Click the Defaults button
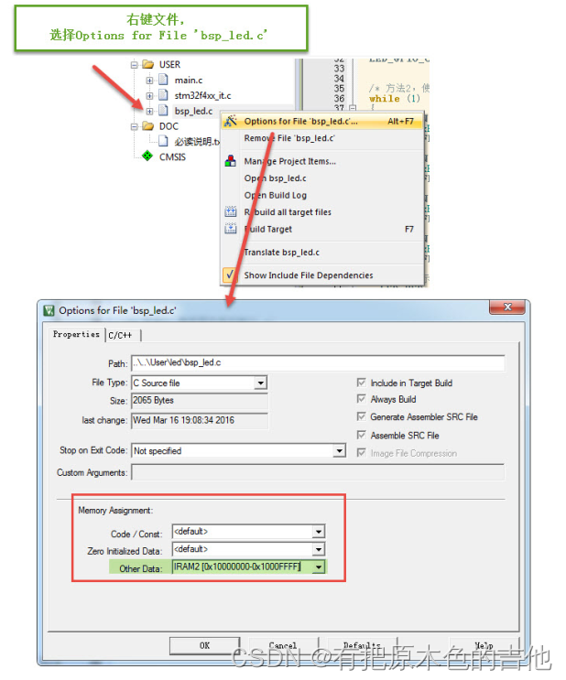 [362, 645]
